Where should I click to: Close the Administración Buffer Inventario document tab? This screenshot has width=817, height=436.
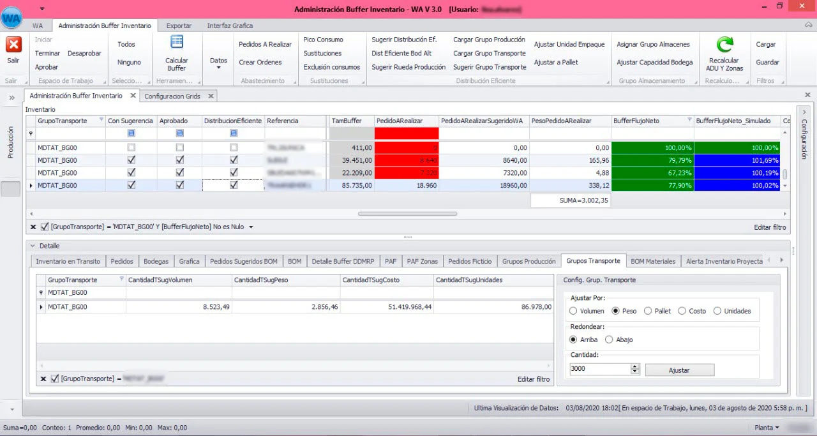click(x=133, y=96)
